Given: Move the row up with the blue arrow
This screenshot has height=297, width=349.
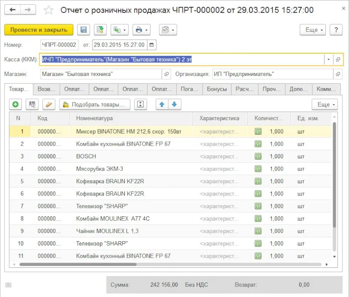Looking at the screenshot, I should (162, 104).
